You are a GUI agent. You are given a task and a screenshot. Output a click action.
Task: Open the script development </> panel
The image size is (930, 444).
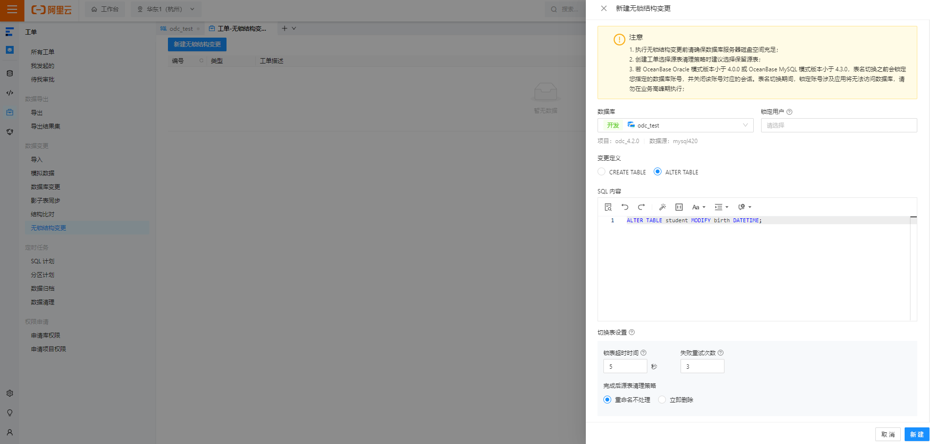tap(10, 92)
